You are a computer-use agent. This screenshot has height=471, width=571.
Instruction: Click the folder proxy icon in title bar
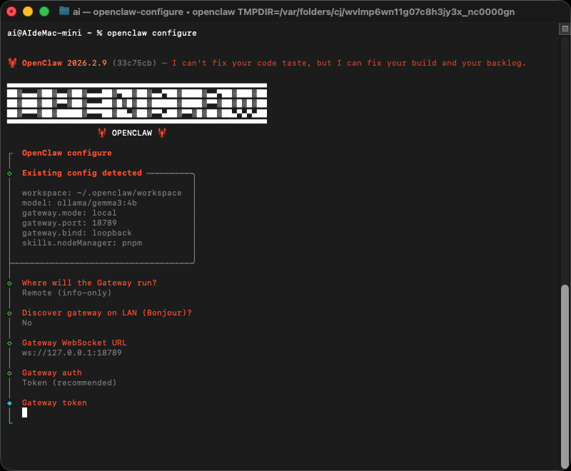[x=64, y=11]
